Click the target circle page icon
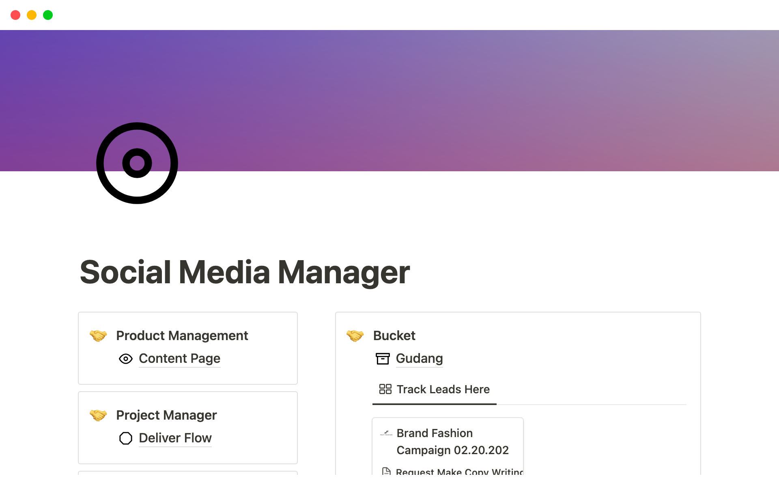The image size is (779, 487). coord(137,163)
